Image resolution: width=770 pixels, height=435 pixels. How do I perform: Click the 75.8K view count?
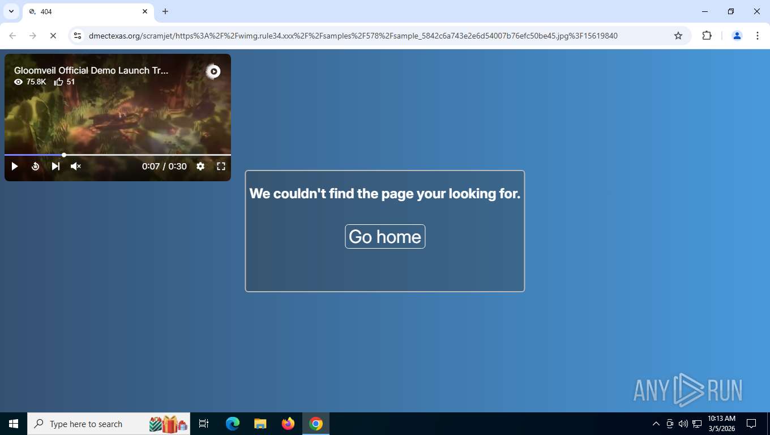pos(36,82)
